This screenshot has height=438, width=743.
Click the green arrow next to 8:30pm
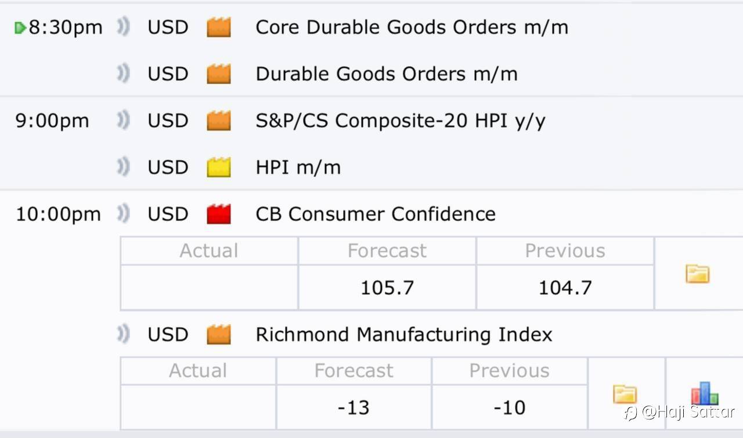point(20,27)
